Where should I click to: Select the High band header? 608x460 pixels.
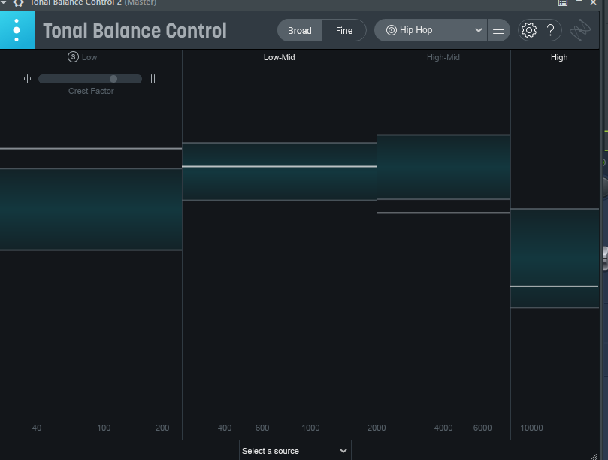(x=558, y=57)
